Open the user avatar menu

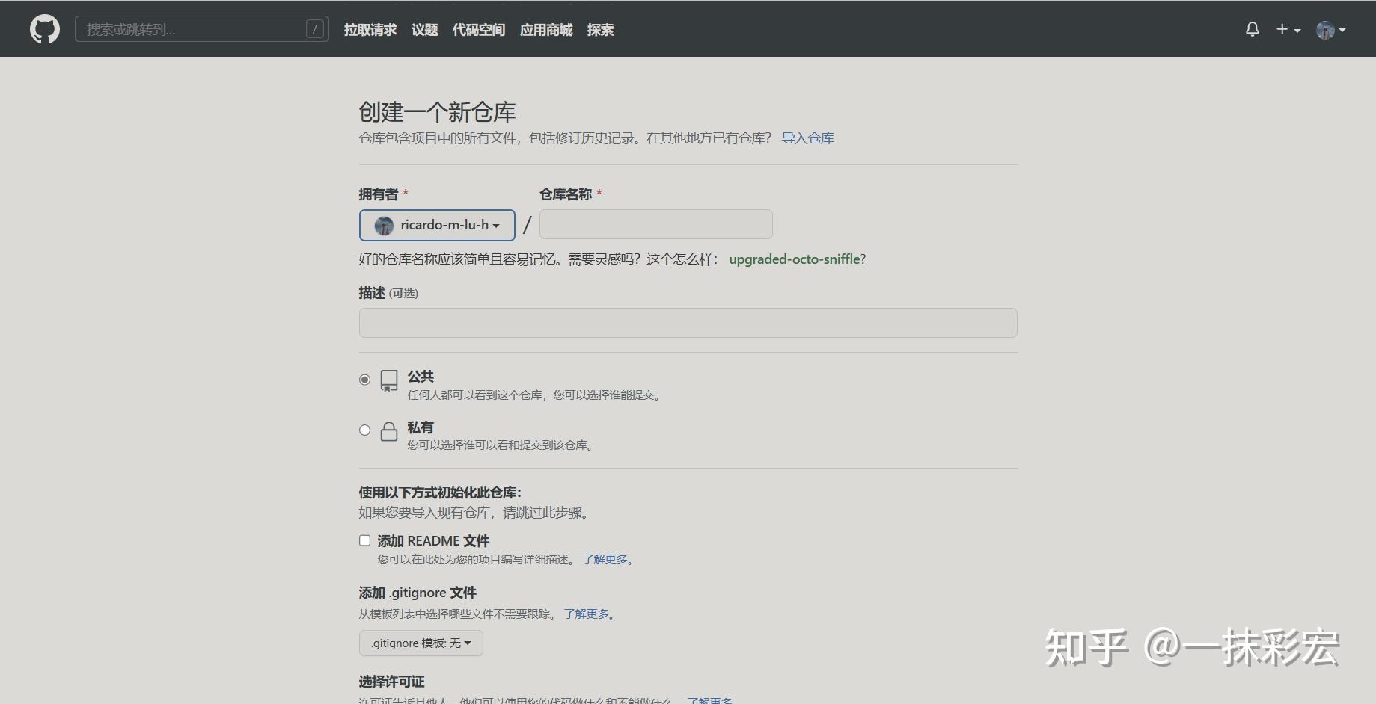[1327, 28]
